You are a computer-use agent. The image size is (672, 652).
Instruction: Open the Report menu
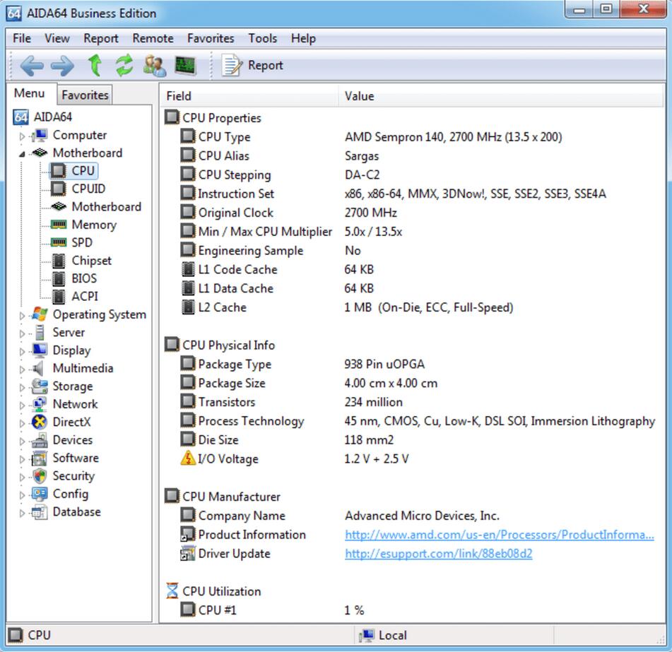101,38
